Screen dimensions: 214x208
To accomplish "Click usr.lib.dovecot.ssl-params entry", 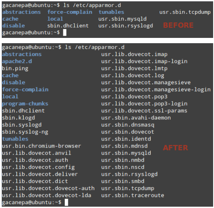I will 144,111.
